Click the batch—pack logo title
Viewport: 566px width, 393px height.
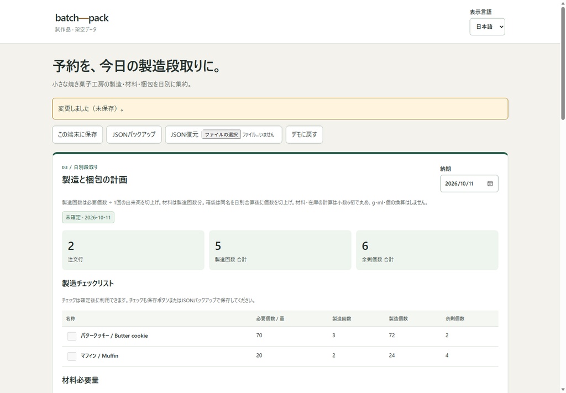82,18
